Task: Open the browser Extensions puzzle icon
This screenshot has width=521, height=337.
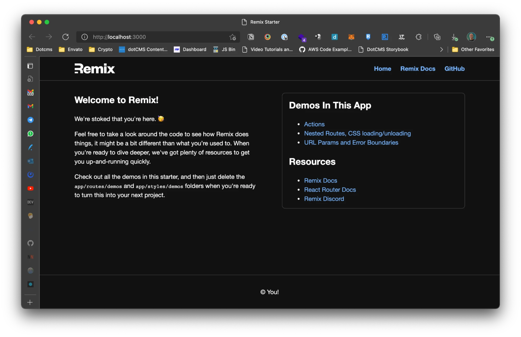Action: click(418, 37)
